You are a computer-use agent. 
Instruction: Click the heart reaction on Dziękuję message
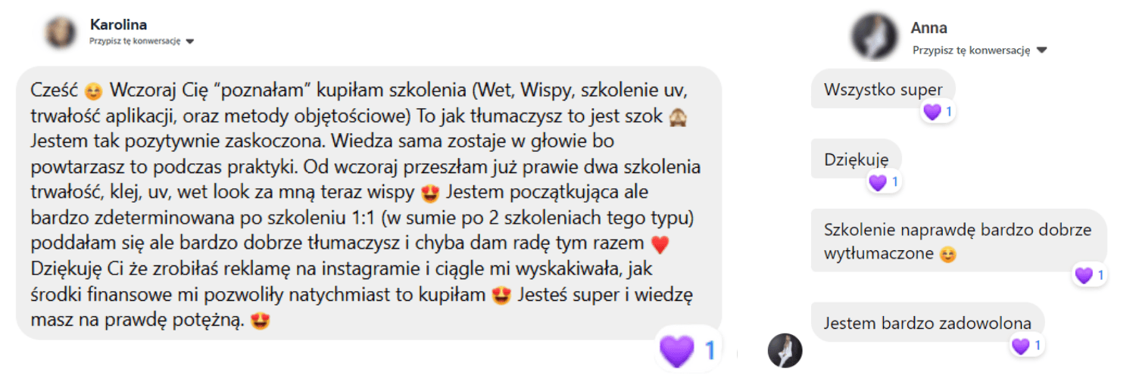click(878, 182)
